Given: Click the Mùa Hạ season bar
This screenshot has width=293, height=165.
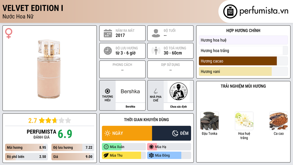Looking at the screenshot, I should [169, 147].
